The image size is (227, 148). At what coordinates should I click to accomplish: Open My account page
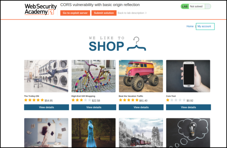(x=204, y=26)
